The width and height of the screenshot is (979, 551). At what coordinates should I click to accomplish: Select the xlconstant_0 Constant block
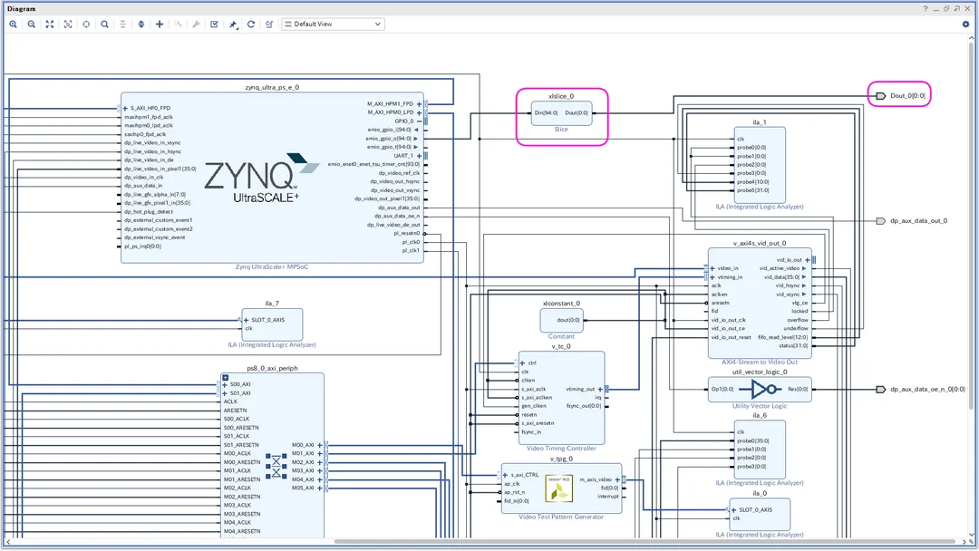(561, 320)
